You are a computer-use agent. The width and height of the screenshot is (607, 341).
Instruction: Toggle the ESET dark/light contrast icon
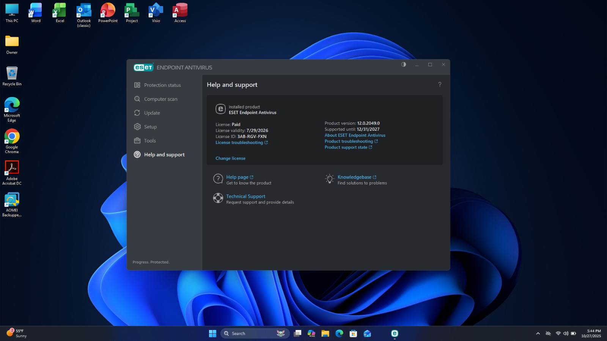coord(404,64)
